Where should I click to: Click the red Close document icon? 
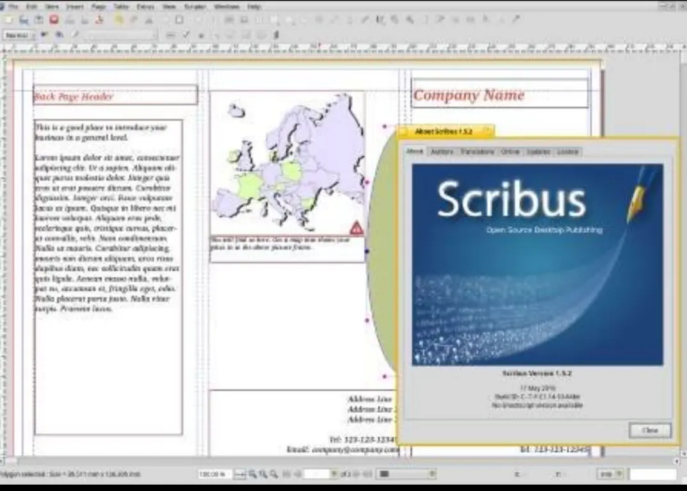coord(54,20)
